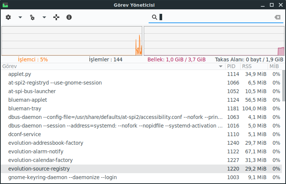Open the About info icon
The image size is (286, 184).
[69, 17]
